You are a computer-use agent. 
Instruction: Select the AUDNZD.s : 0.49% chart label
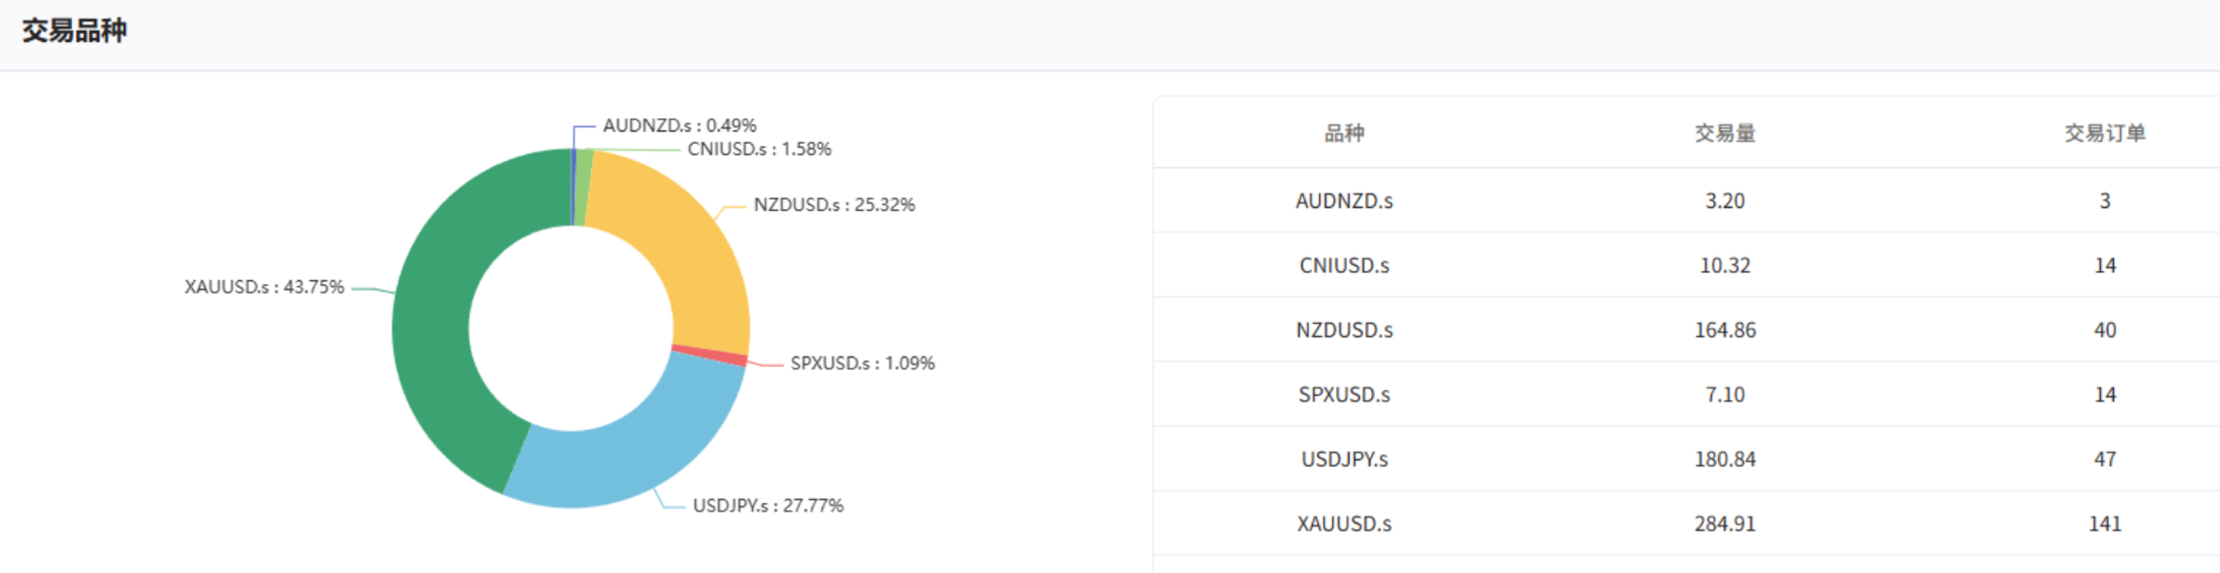click(679, 126)
